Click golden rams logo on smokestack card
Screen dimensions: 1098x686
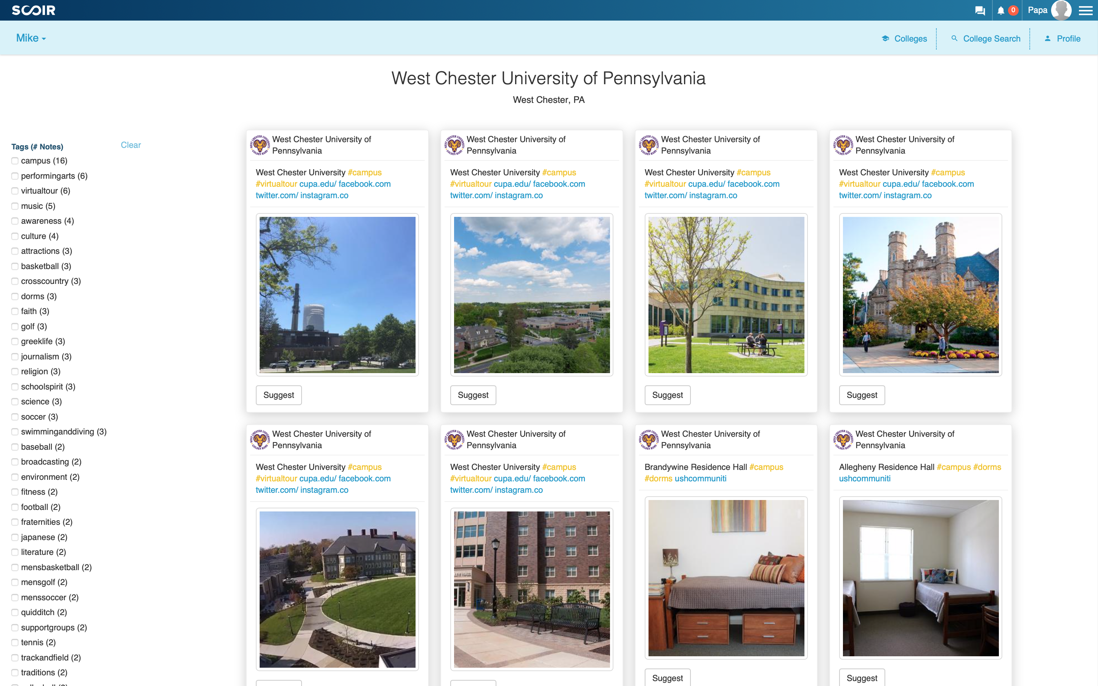[260, 145]
